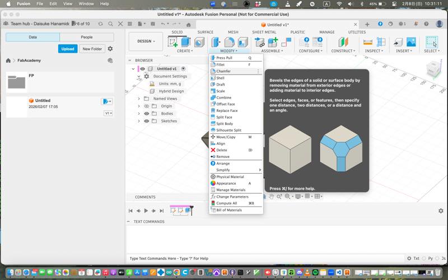Click the Fillet icon in the toolbar
Image resolution: width=448 pixels, height=280 pixels.
pos(230,42)
